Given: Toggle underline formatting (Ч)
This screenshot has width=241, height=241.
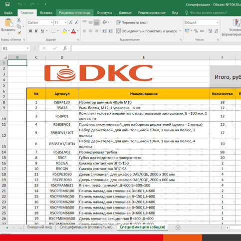Looking at the screenshot, I should [42, 31].
